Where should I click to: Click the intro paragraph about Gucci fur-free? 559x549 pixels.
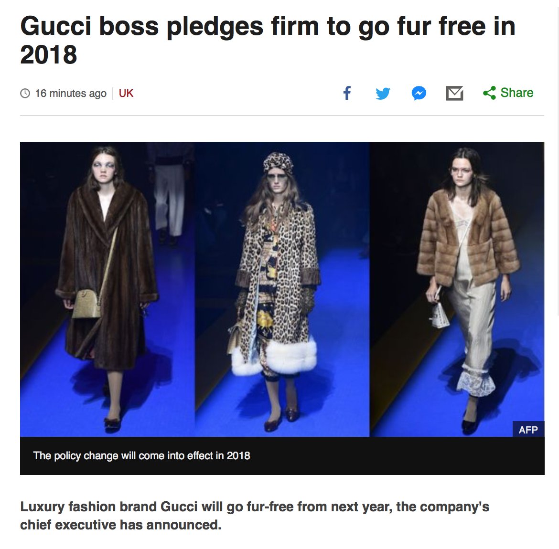(x=255, y=516)
